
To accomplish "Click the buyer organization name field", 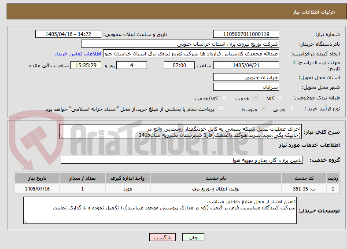I will point(180,44).
